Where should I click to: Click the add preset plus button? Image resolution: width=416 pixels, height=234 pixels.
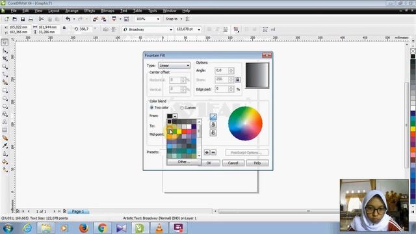click(207, 152)
